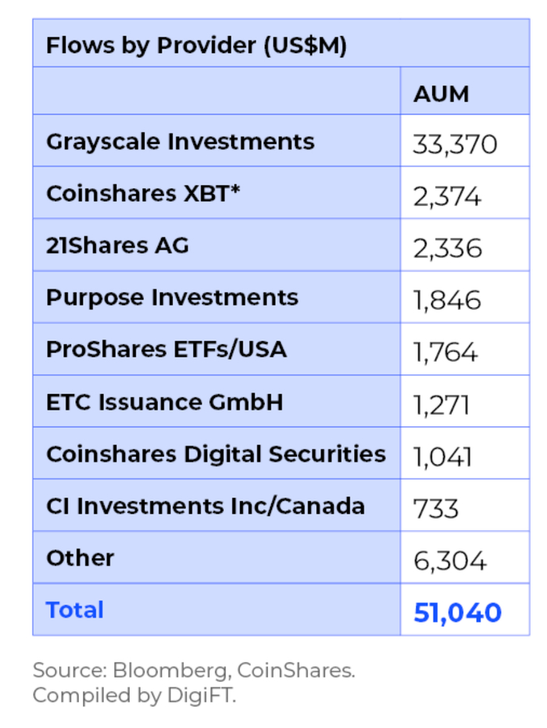Click the Purpose Investments provider cell

click(x=172, y=297)
